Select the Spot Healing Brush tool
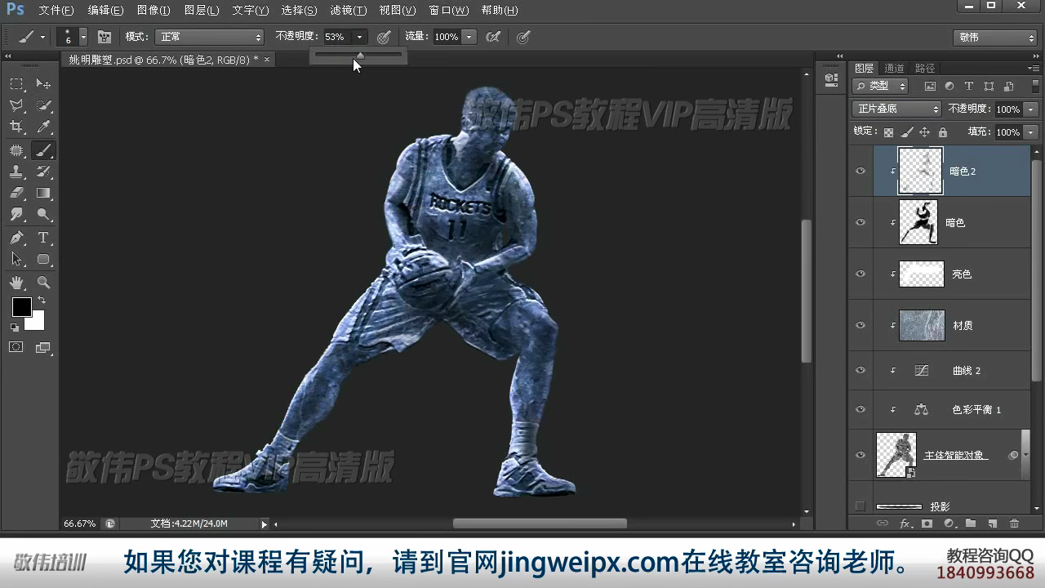This screenshot has width=1045, height=588. pyautogui.click(x=16, y=149)
